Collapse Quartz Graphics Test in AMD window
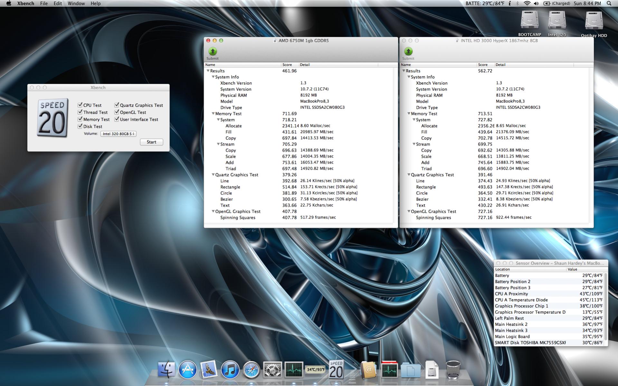The width and height of the screenshot is (618, 386). [x=213, y=175]
